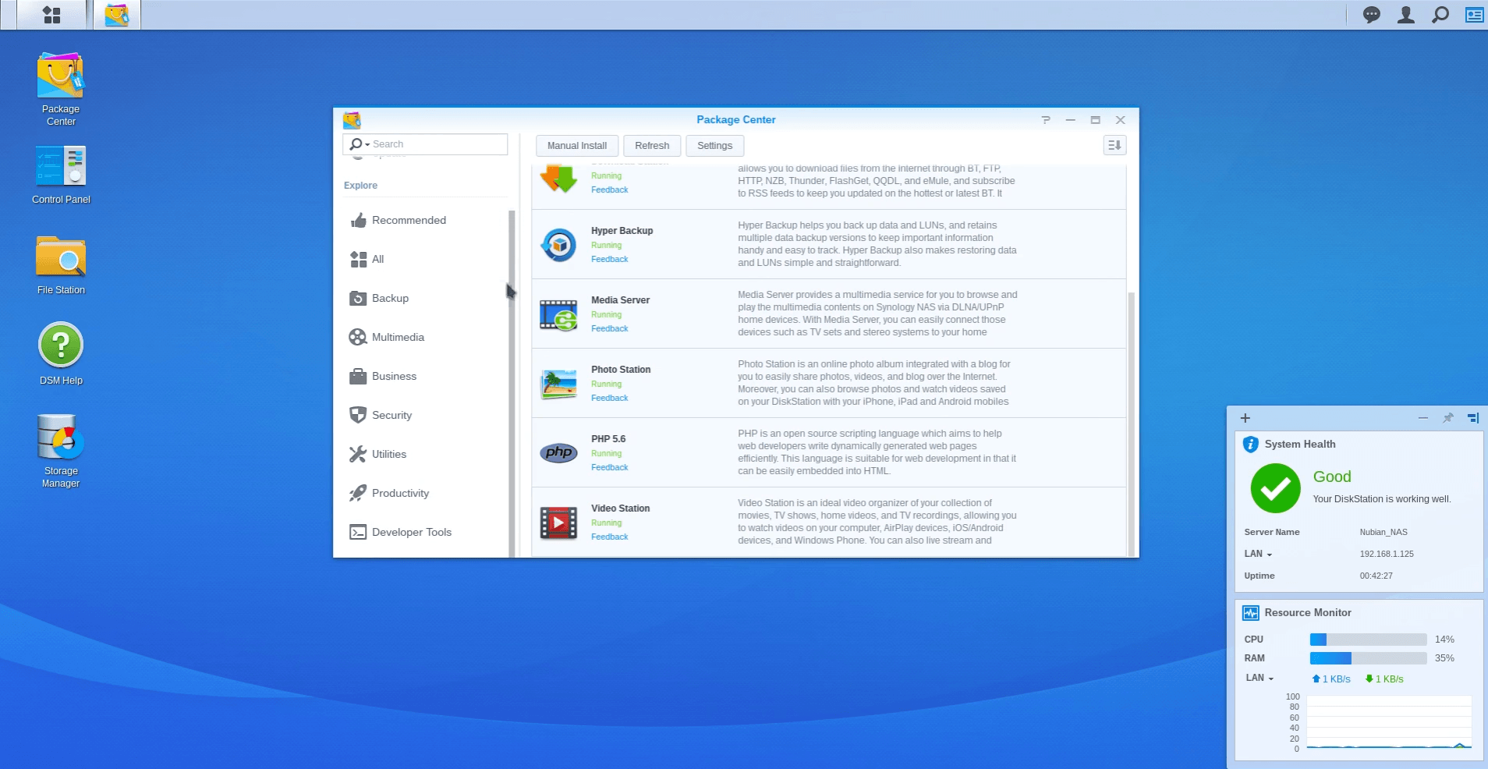Viewport: 1488px width, 769px height.
Task: Click the Manual Install button
Action: (x=577, y=145)
